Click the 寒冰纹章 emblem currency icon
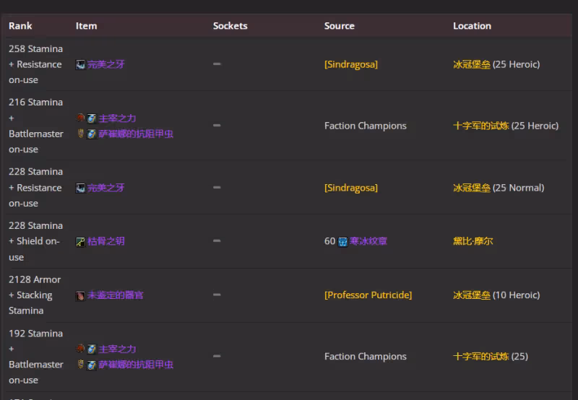578x400 pixels. tap(342, 242)
